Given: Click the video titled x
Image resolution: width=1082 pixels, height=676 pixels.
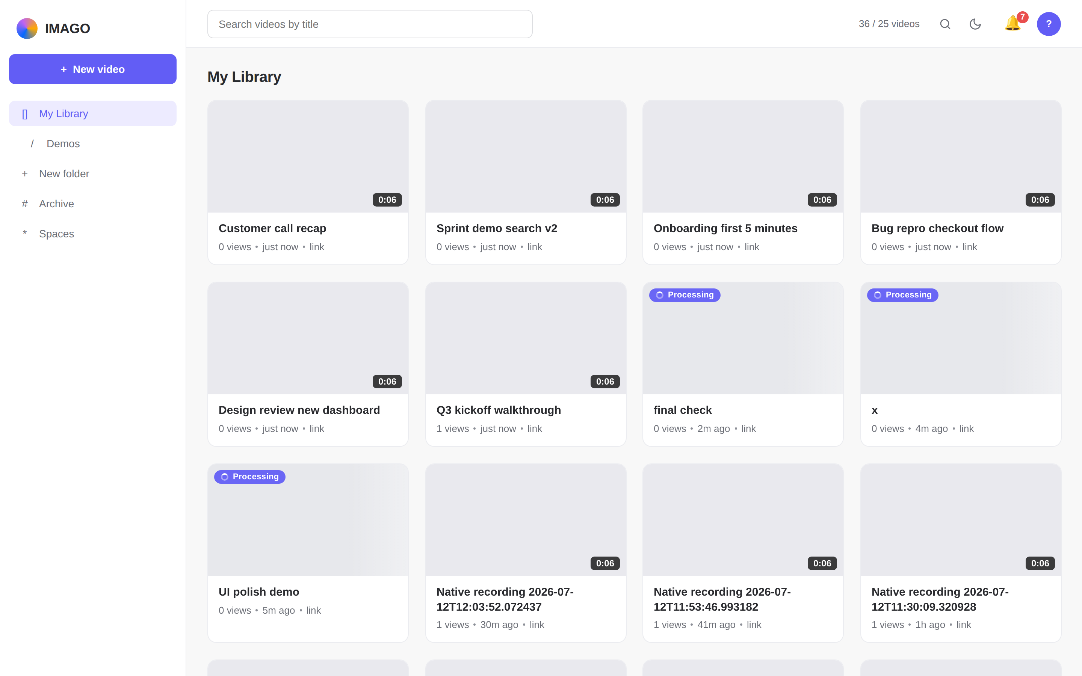Looking at the screenshot, I should [x=875, y=410].
